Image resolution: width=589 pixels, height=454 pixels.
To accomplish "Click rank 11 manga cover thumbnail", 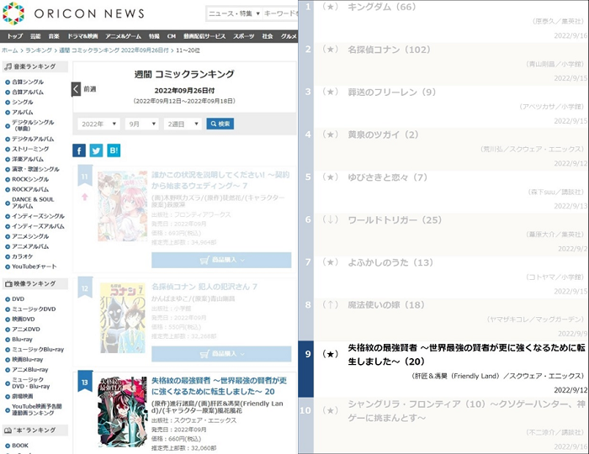I will coord(123,206).
